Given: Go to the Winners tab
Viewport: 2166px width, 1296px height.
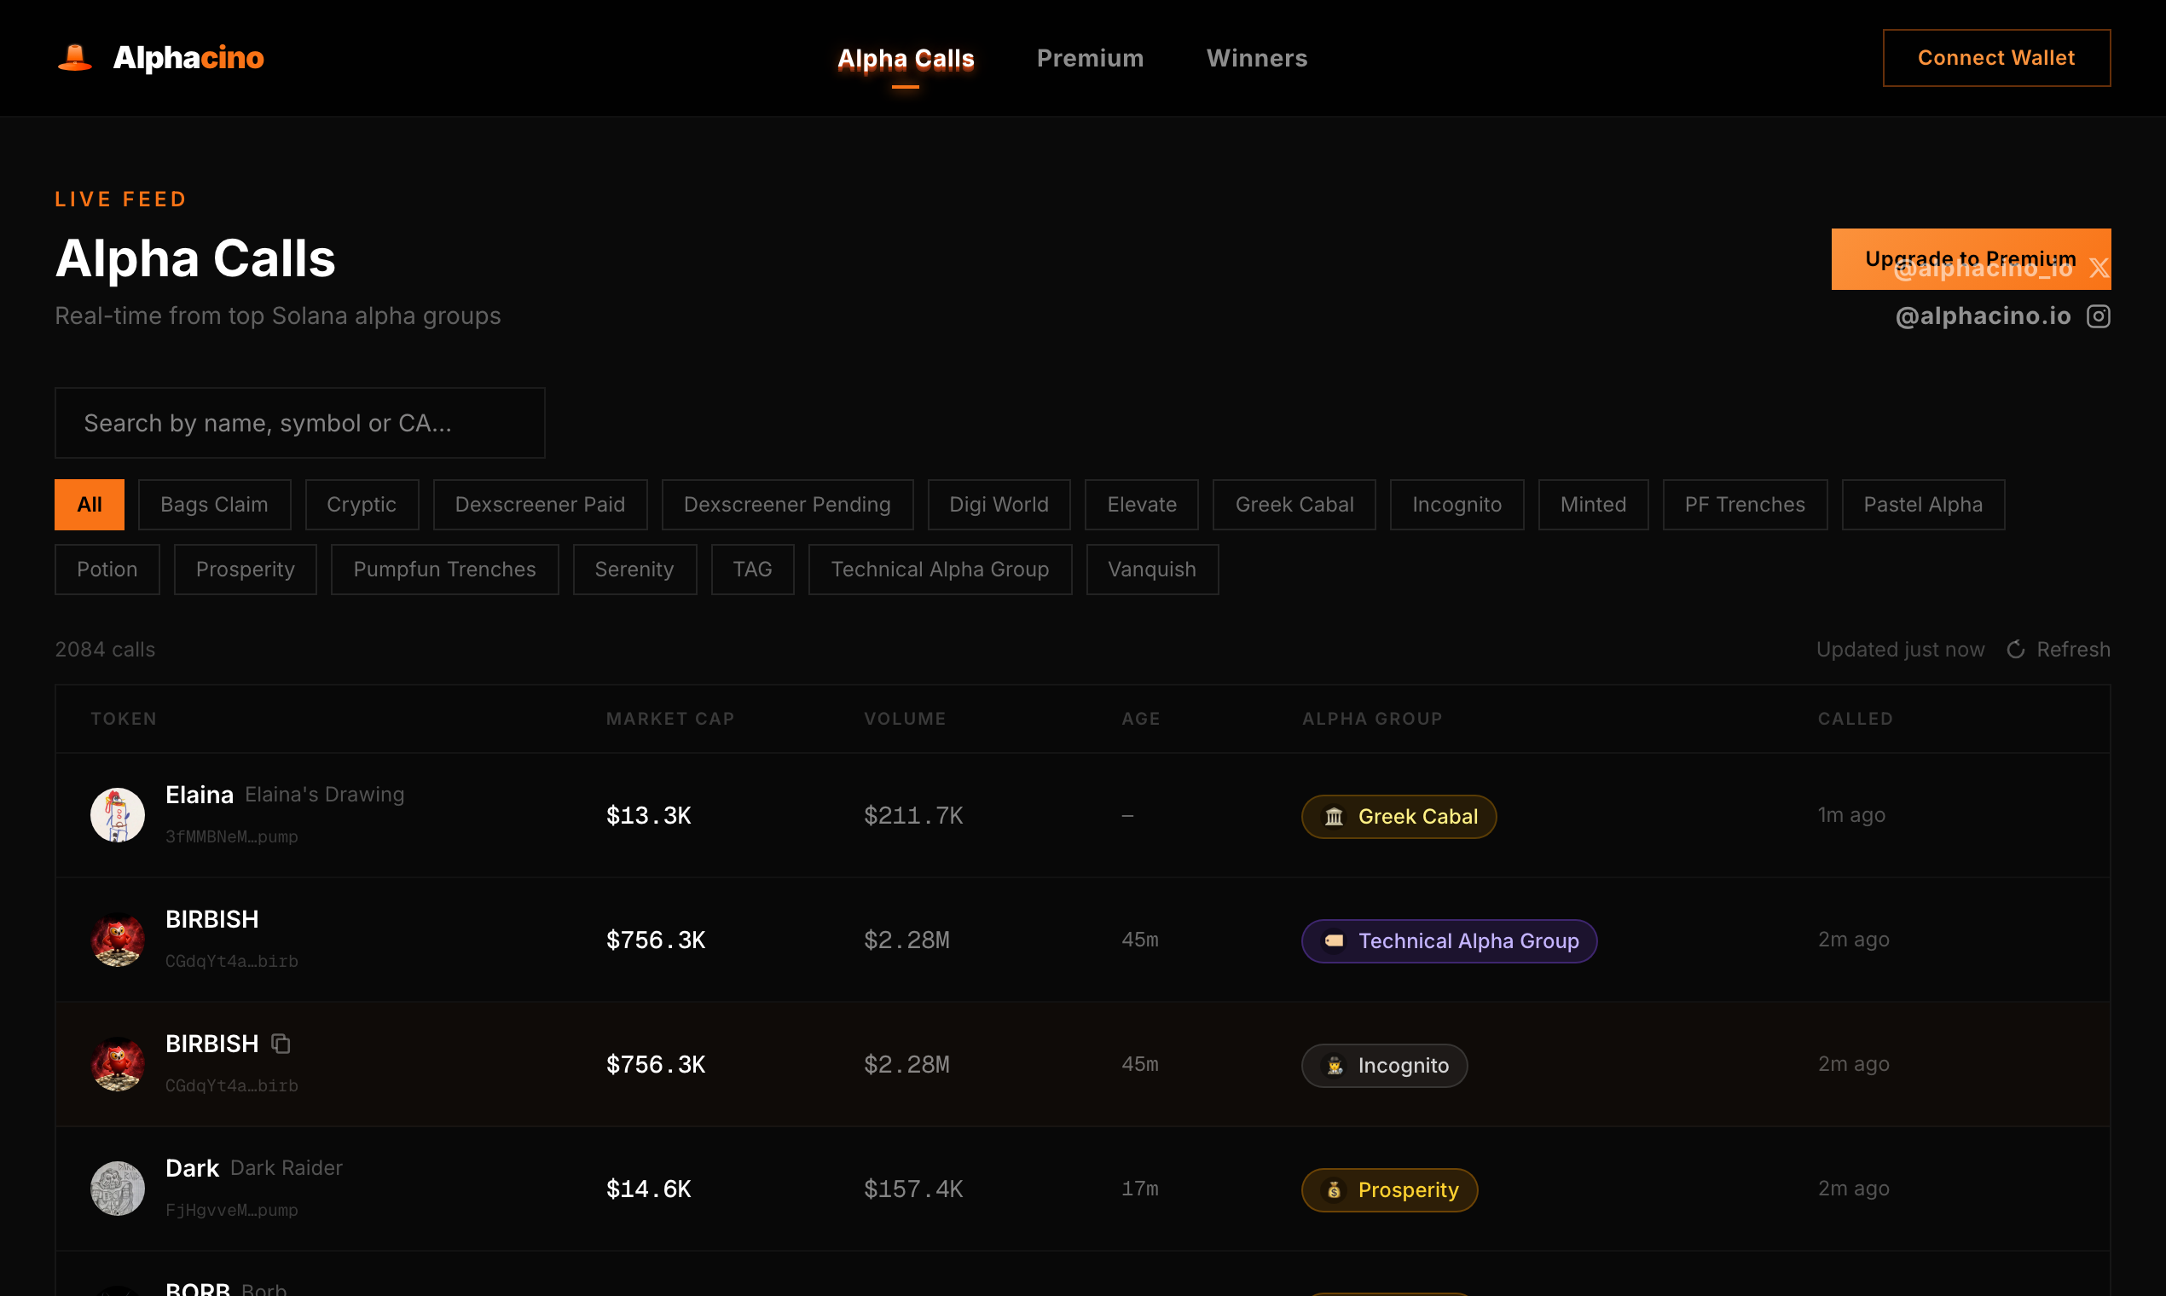Looking at the screenshot, I should 1256,59.
